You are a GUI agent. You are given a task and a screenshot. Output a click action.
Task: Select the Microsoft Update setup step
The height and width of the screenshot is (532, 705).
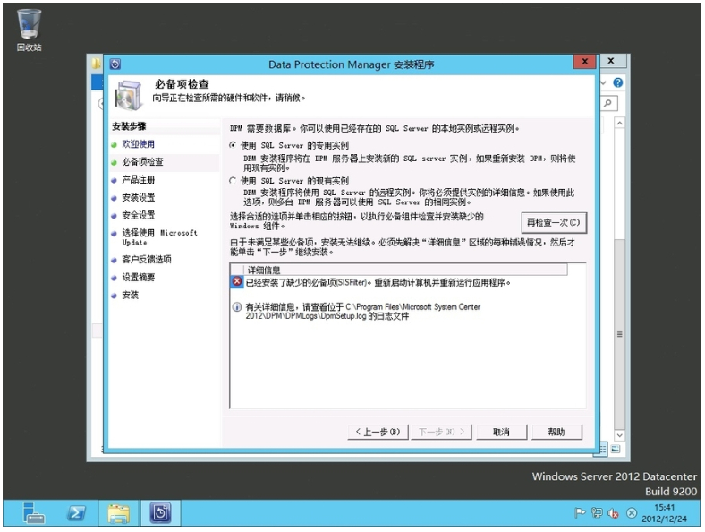tap(159, 237)
